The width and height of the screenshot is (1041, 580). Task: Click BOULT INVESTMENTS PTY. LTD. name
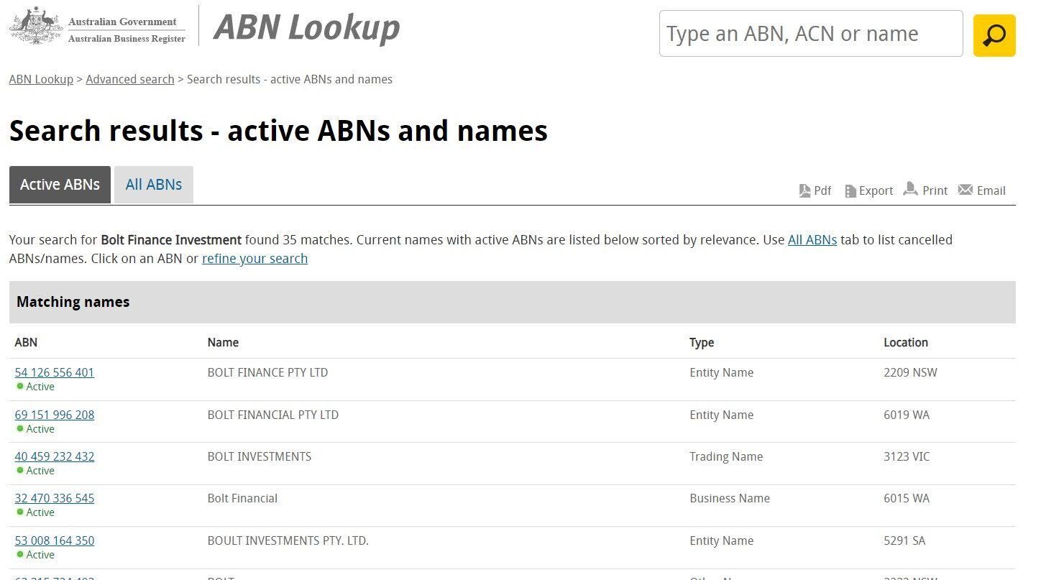(x=288, y=540)
